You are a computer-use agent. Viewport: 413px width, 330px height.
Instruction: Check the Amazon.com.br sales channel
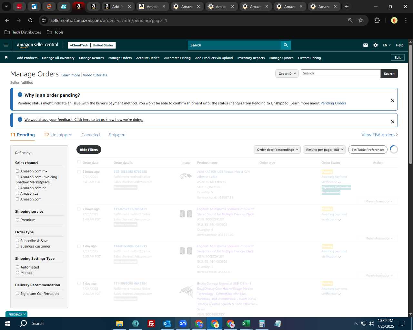(17, 188)
